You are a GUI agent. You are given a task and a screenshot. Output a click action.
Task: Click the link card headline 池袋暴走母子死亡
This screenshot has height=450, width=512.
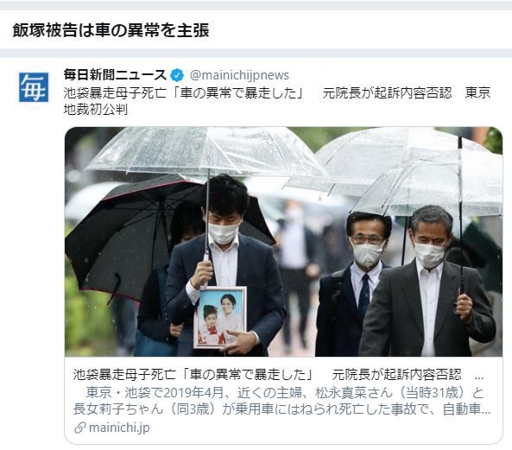point(267,375)
